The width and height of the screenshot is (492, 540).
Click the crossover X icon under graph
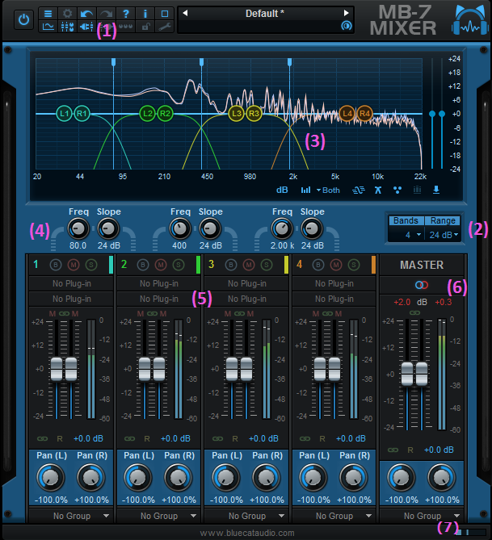point(378,190)
